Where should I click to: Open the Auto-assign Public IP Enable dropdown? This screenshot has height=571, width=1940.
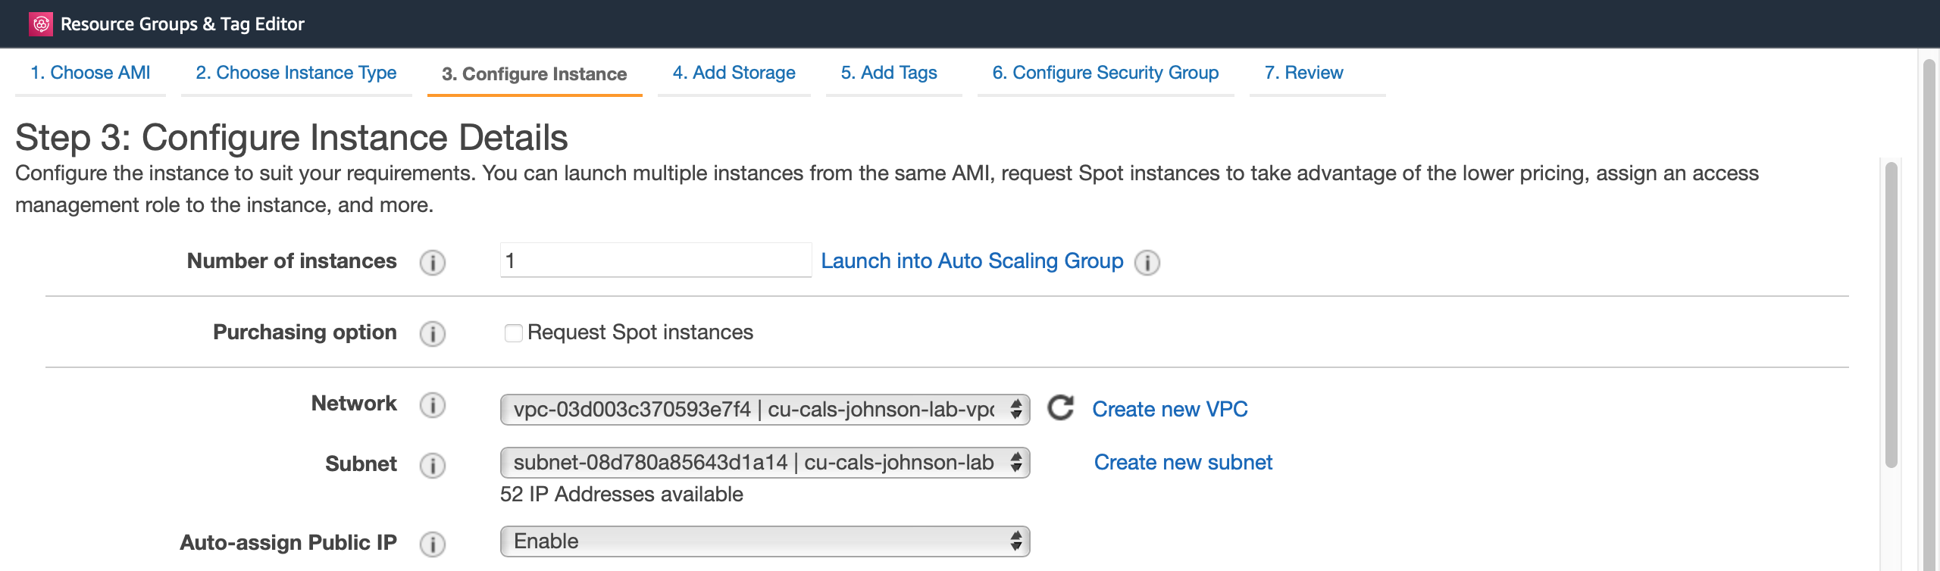(765, 541)
